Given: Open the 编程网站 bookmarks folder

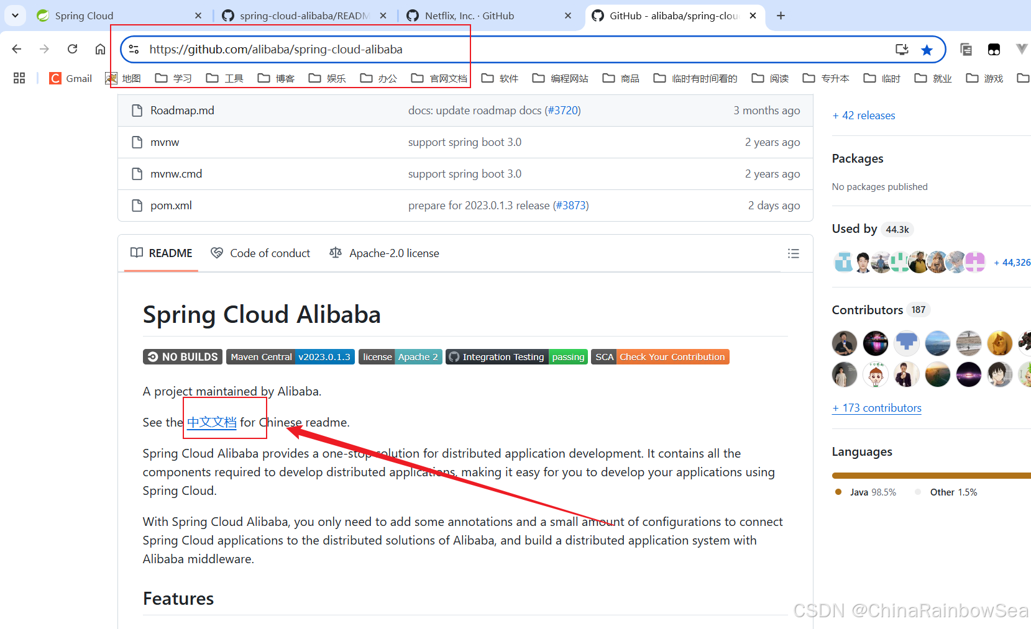Looking at the screenshot, I should 561,78.
